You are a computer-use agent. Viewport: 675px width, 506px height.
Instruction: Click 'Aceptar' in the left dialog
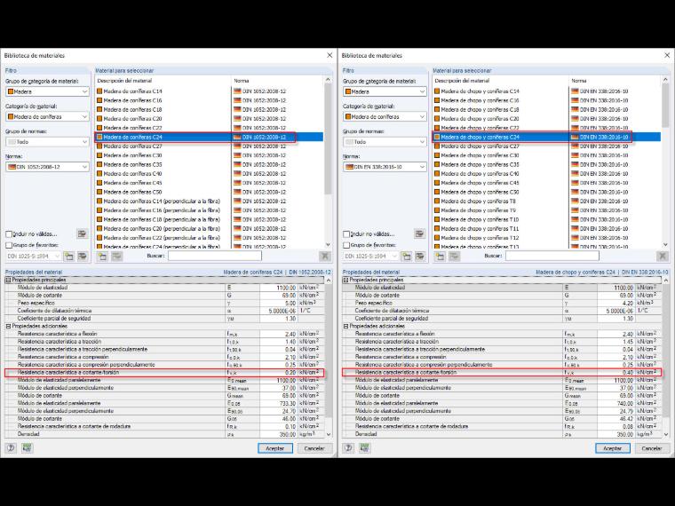(x=275, y=448)
